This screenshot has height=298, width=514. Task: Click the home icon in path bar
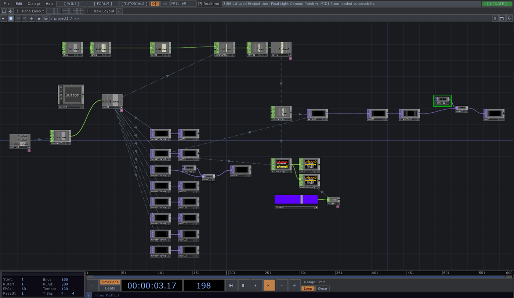click(x=46, y=18)
